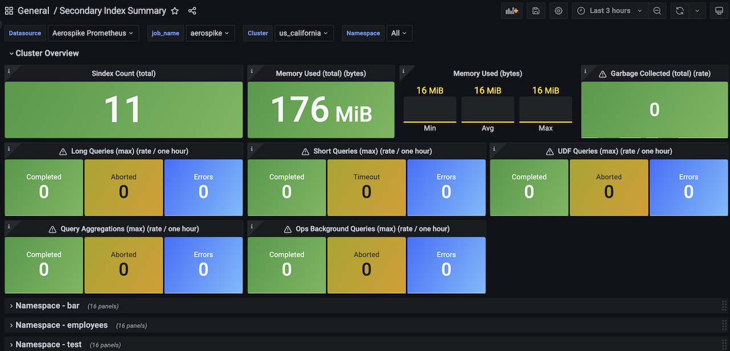Click the Garbage Collected panel title
Viewport: 730px width, 351px height.
coord(660,73)
